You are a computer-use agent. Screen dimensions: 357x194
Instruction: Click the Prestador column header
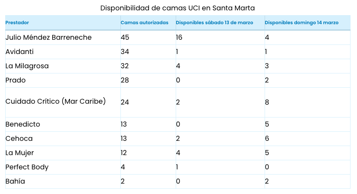[x=17, y=22]
